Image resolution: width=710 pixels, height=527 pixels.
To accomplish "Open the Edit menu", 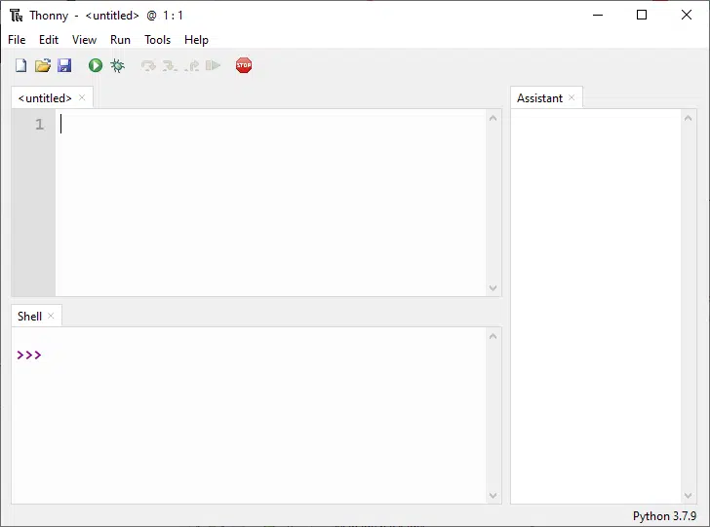I will (49, 40).
